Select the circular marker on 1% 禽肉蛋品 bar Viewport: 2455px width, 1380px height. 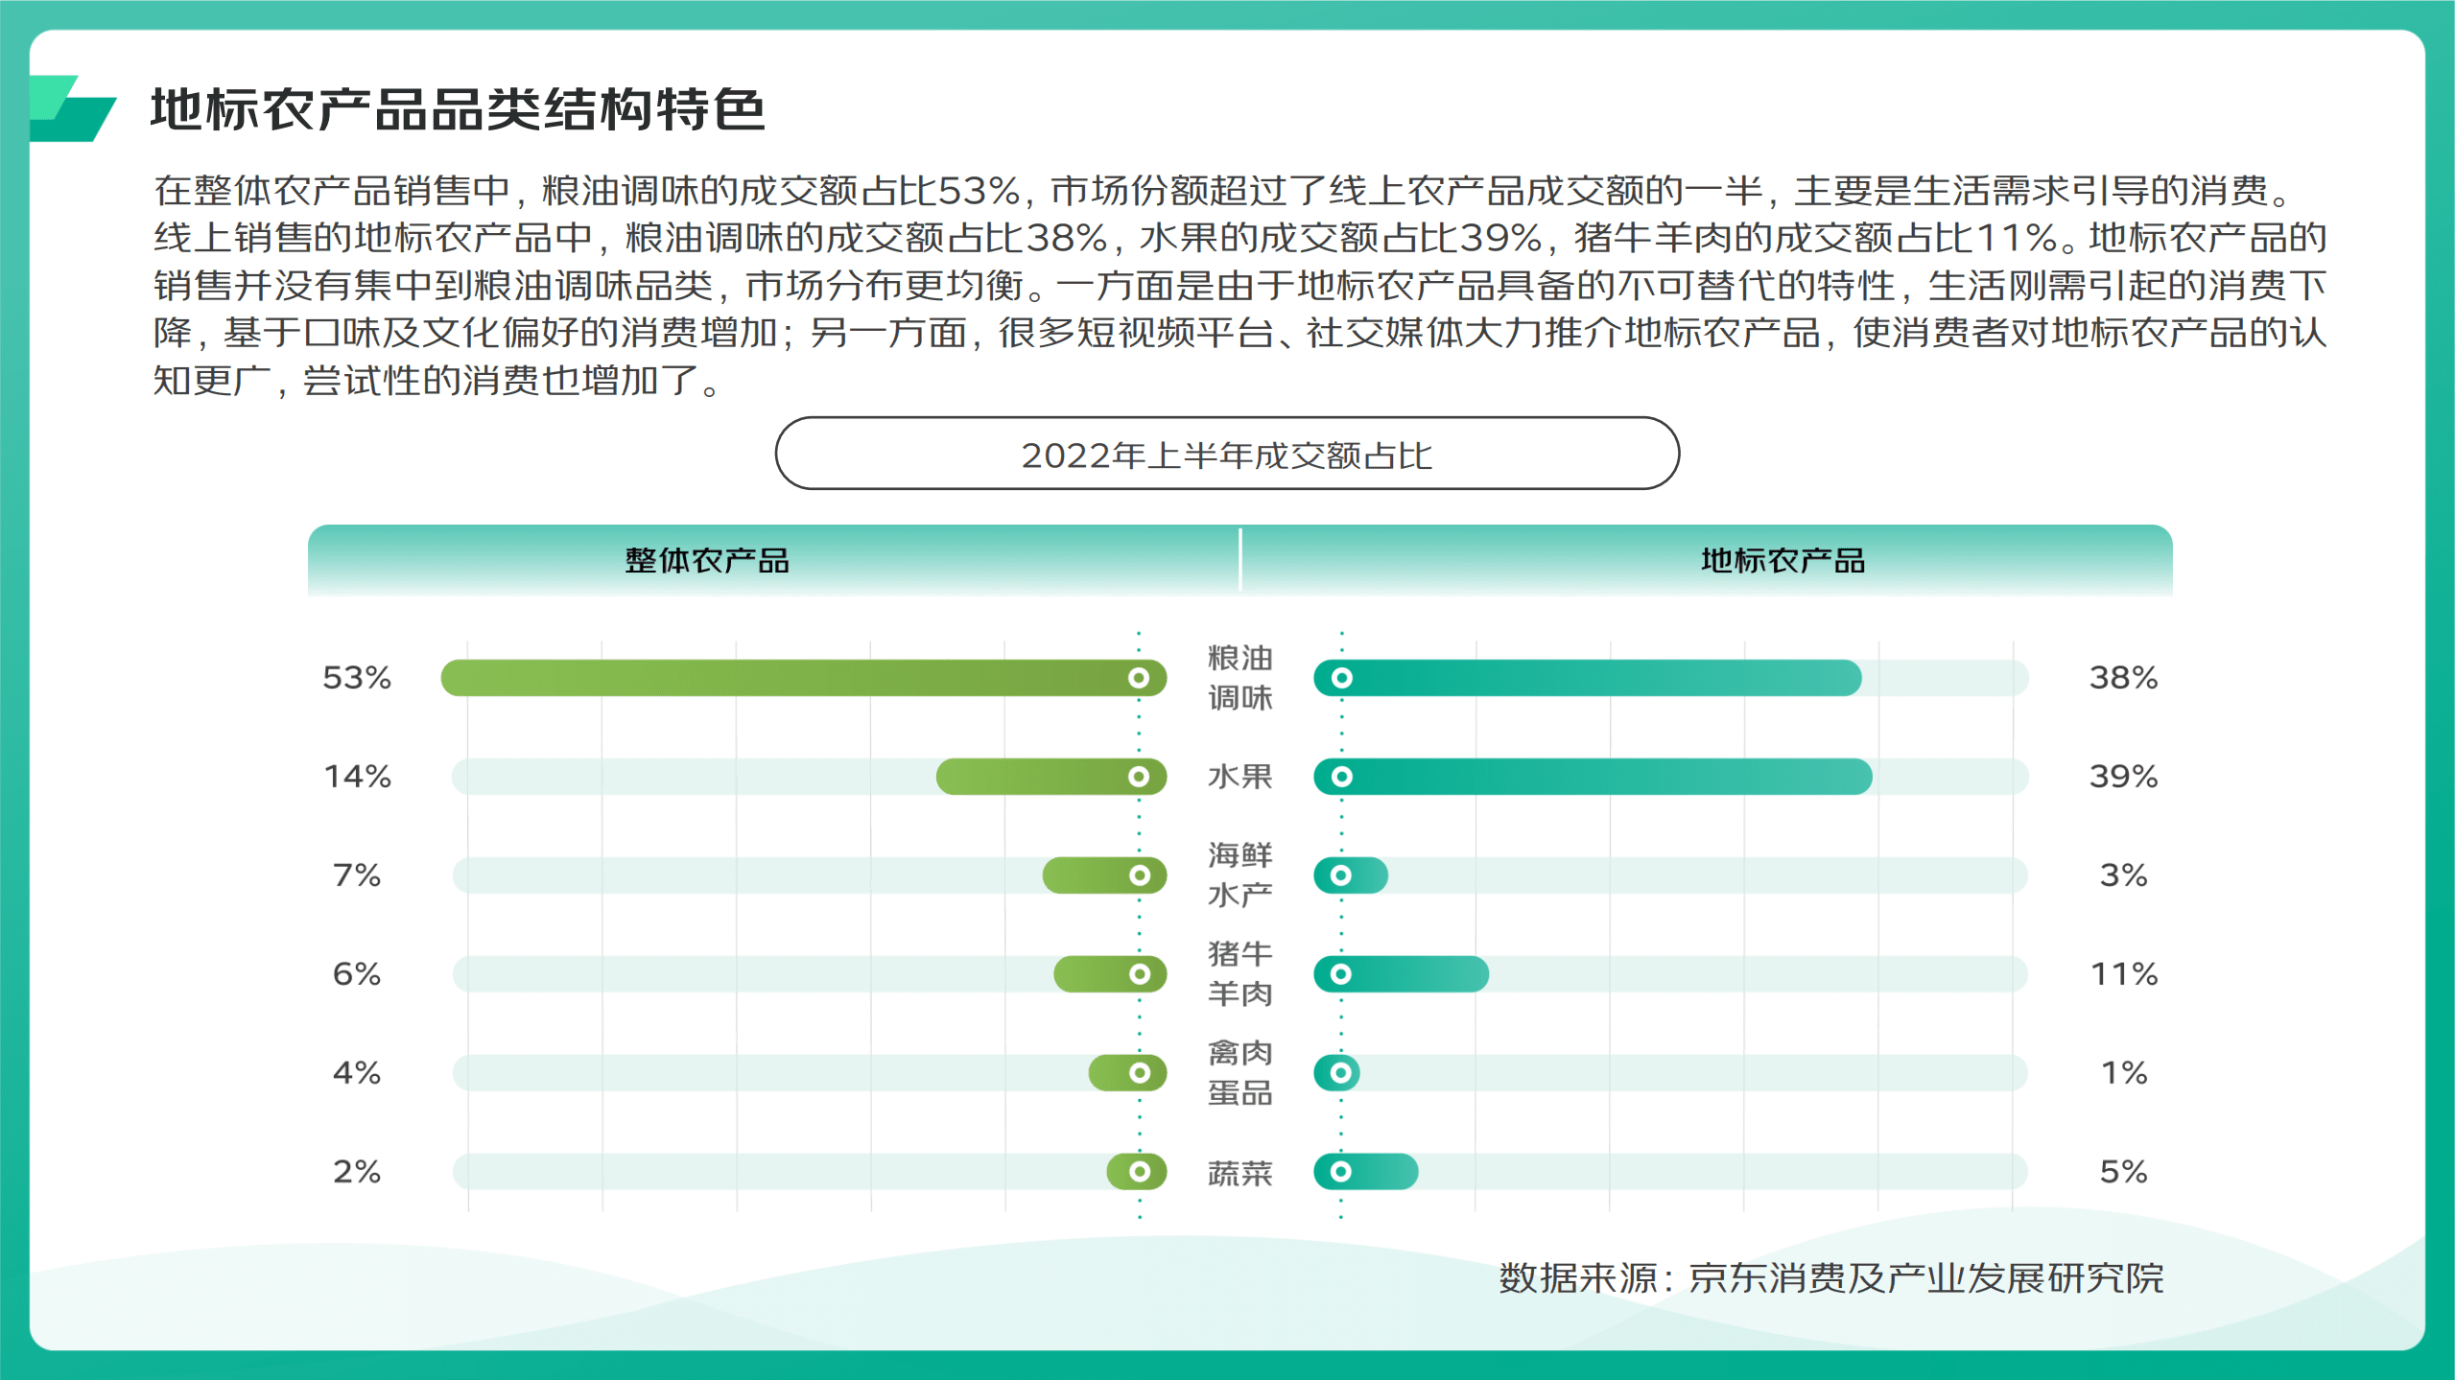[x=1340, y=1073]
